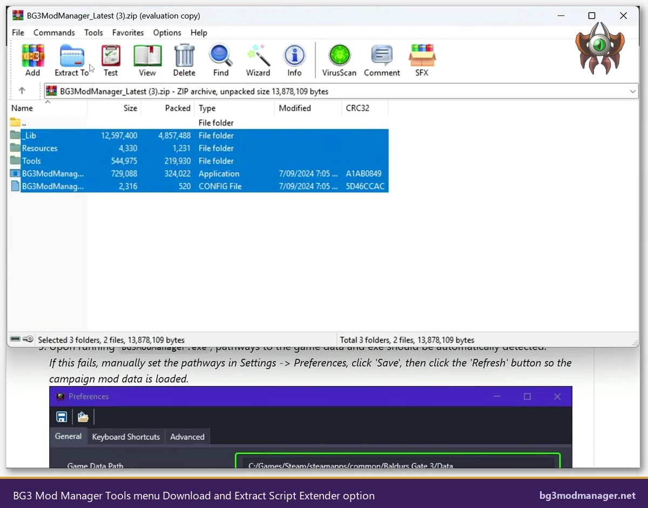Click the 'Application' type cell
The height and width of the screenshot is (508, 648).
click(219, 174)
